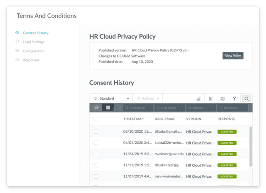The height and width of the screenshot is (193, 266).
Task: Click timestamp 06/04/2020 2:4...
Action: [x=138, y=142]
